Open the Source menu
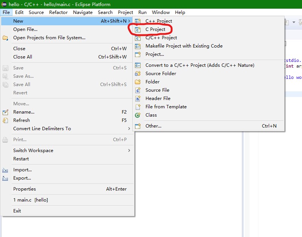Screen dimensions: 302x237 pos(36,12)
